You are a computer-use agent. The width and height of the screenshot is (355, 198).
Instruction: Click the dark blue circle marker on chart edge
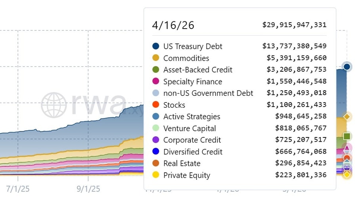[347, 67]
